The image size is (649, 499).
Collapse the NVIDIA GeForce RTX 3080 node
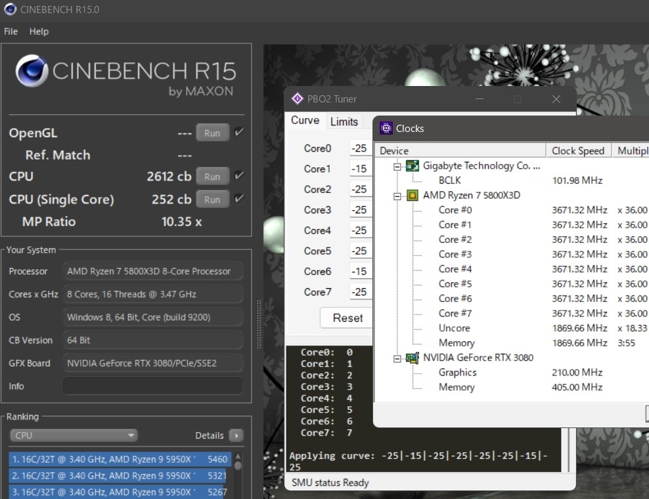pyautogui.click(x=397, y=358)
